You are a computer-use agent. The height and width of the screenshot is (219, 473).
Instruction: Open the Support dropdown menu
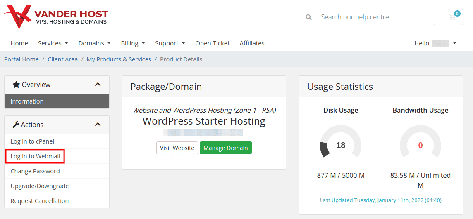(x=170, y=43)
